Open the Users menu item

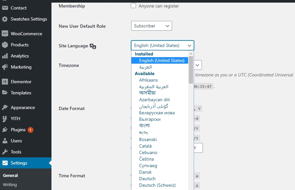pyautogui.click(x=16, y=141)
